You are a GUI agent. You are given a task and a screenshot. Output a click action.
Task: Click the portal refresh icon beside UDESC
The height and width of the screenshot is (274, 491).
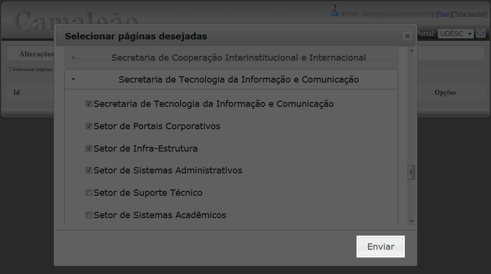point(480,33)
